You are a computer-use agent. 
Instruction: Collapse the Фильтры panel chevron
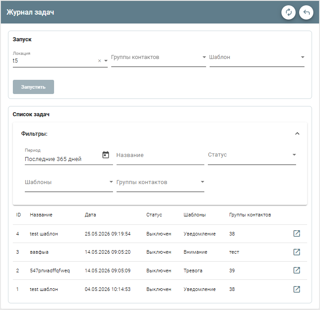(297, 133)
